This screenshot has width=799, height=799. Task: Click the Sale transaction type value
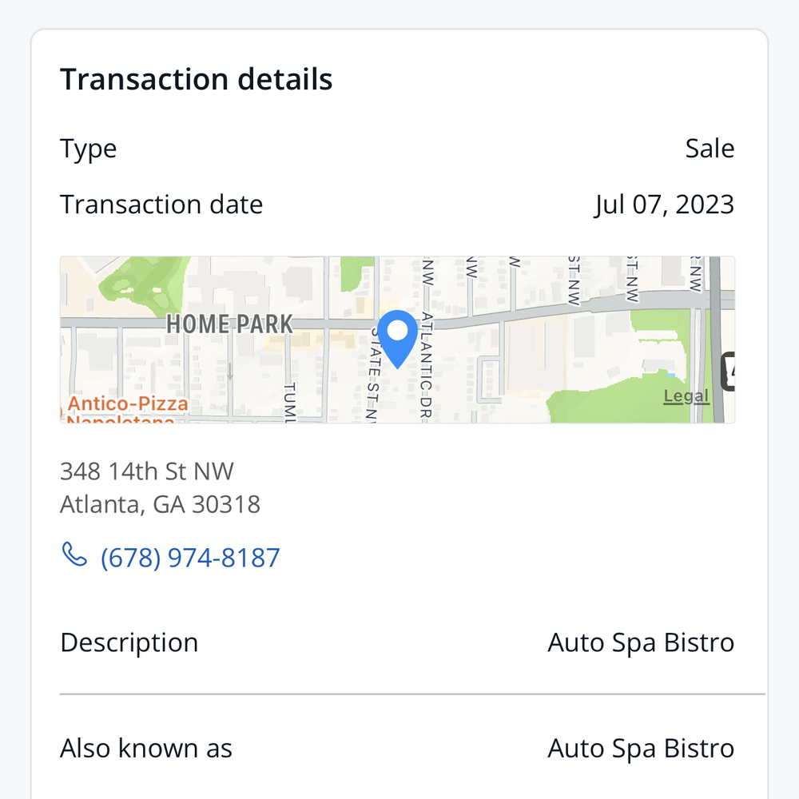(710, 149)
